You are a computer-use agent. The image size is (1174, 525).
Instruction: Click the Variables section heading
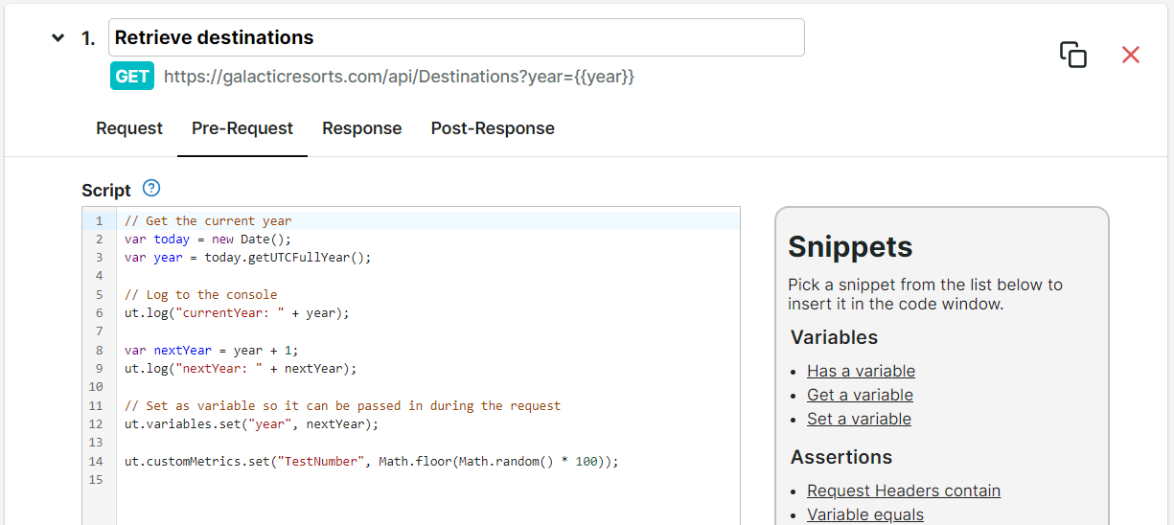point(834,337)
